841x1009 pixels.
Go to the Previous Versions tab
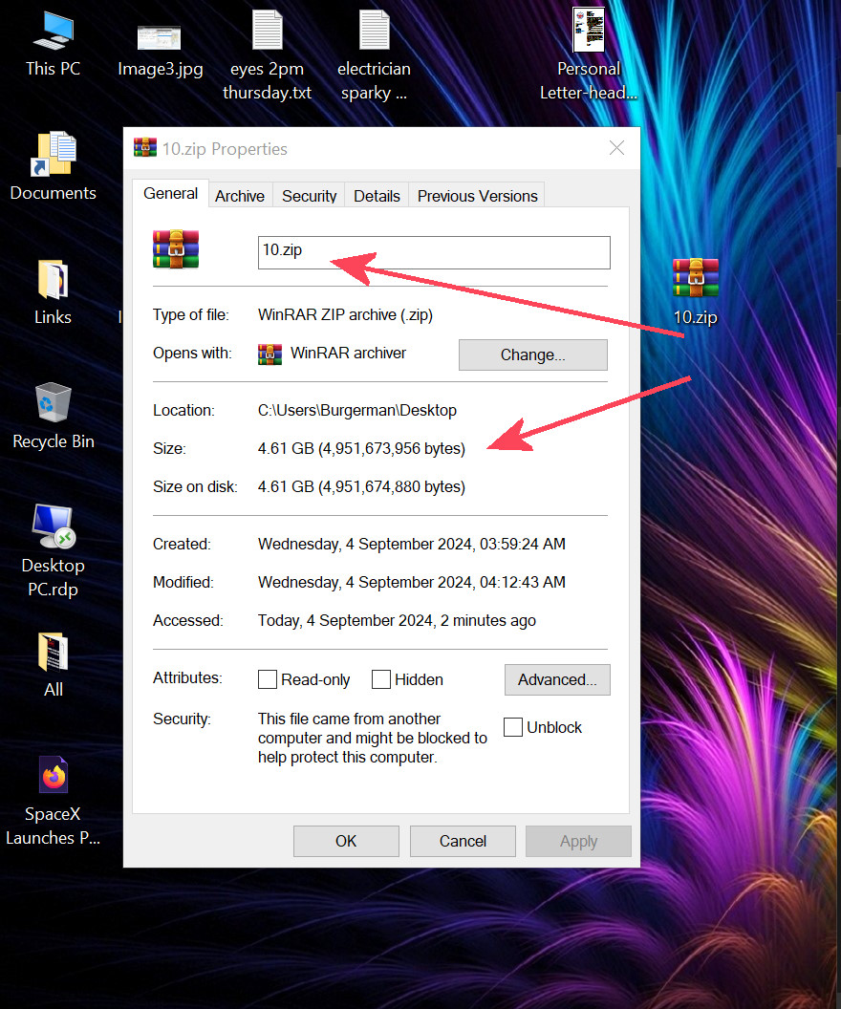(x=477, y=196)
